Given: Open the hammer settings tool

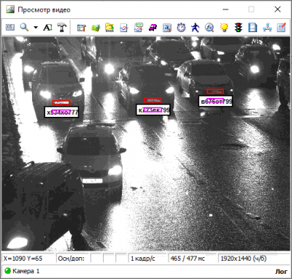Looking at the screenshot, I should click(62, 27).
